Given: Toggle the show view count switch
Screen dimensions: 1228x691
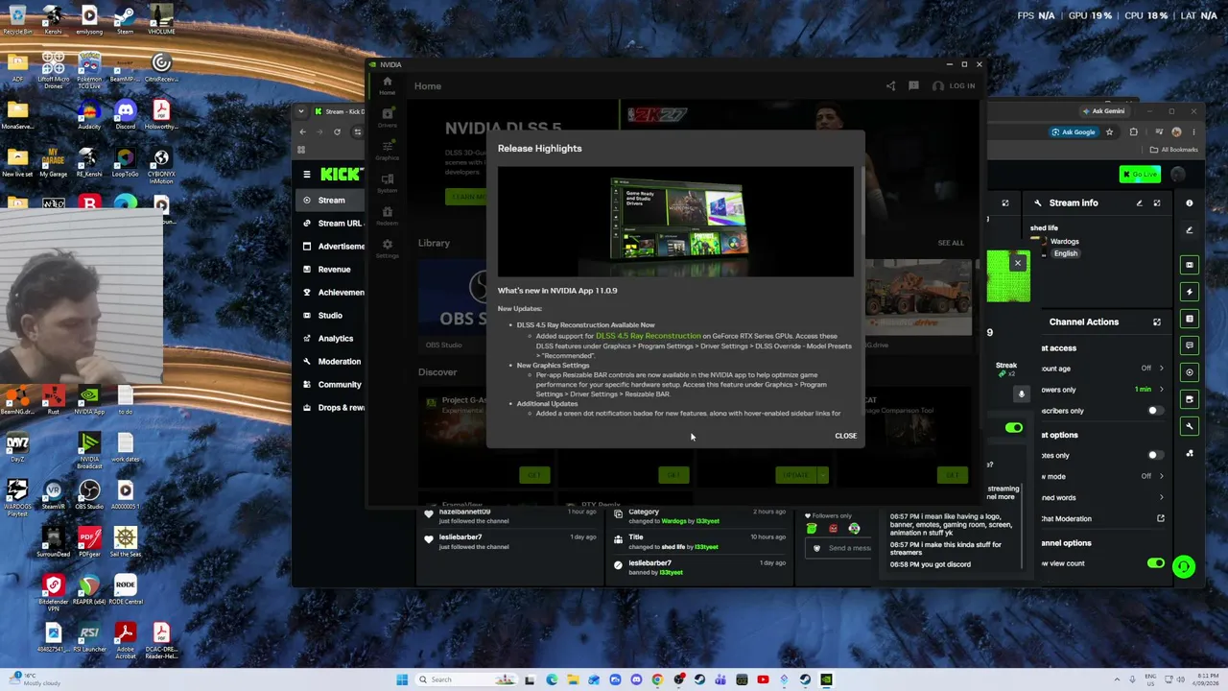Looking at the screenshot, I should point(1155,563).
